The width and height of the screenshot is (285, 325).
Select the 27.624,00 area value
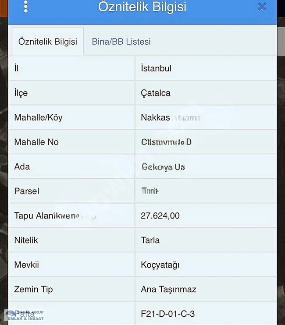160,215
